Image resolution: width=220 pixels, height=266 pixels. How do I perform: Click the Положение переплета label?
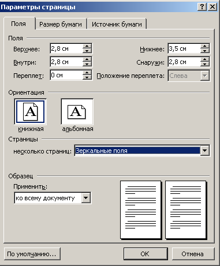130,76
